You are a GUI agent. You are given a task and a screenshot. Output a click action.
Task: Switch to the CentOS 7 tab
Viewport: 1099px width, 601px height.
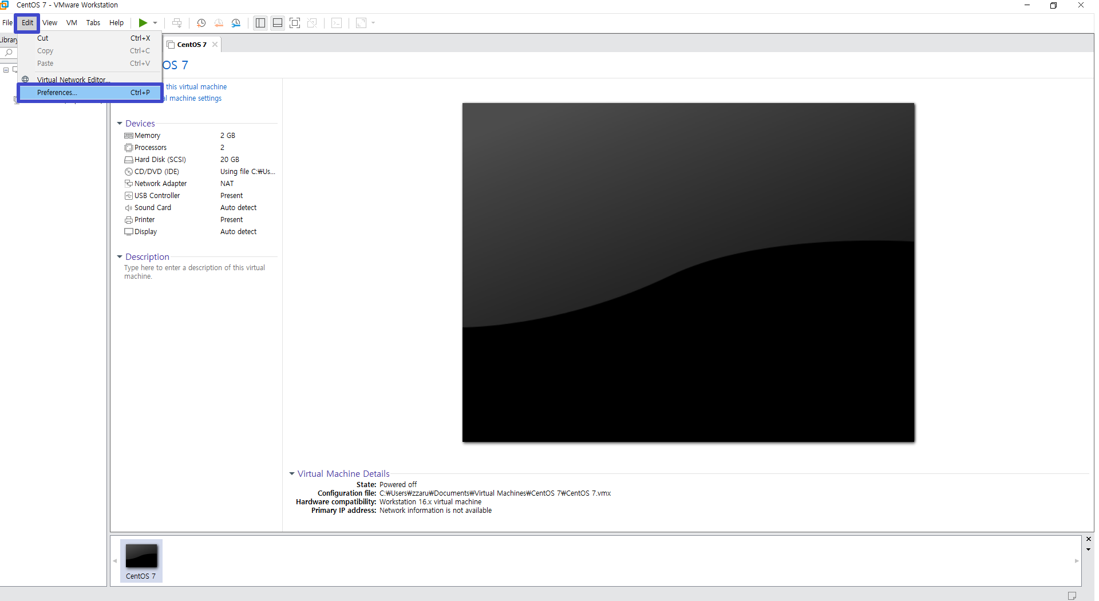coord(192,45)
